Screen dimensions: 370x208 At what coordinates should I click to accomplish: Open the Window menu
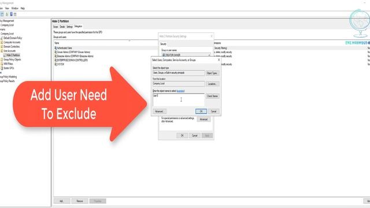(x=15, y=8)
